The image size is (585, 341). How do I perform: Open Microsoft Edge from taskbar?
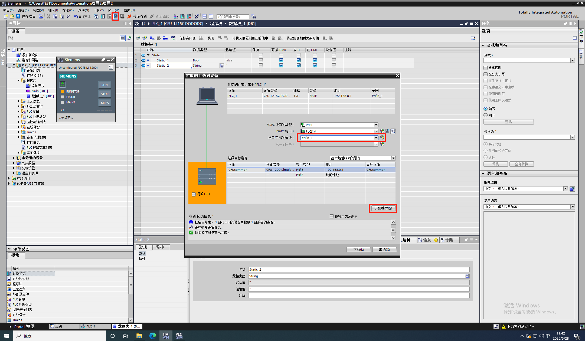pyautogui.click(x=152, y=336)
